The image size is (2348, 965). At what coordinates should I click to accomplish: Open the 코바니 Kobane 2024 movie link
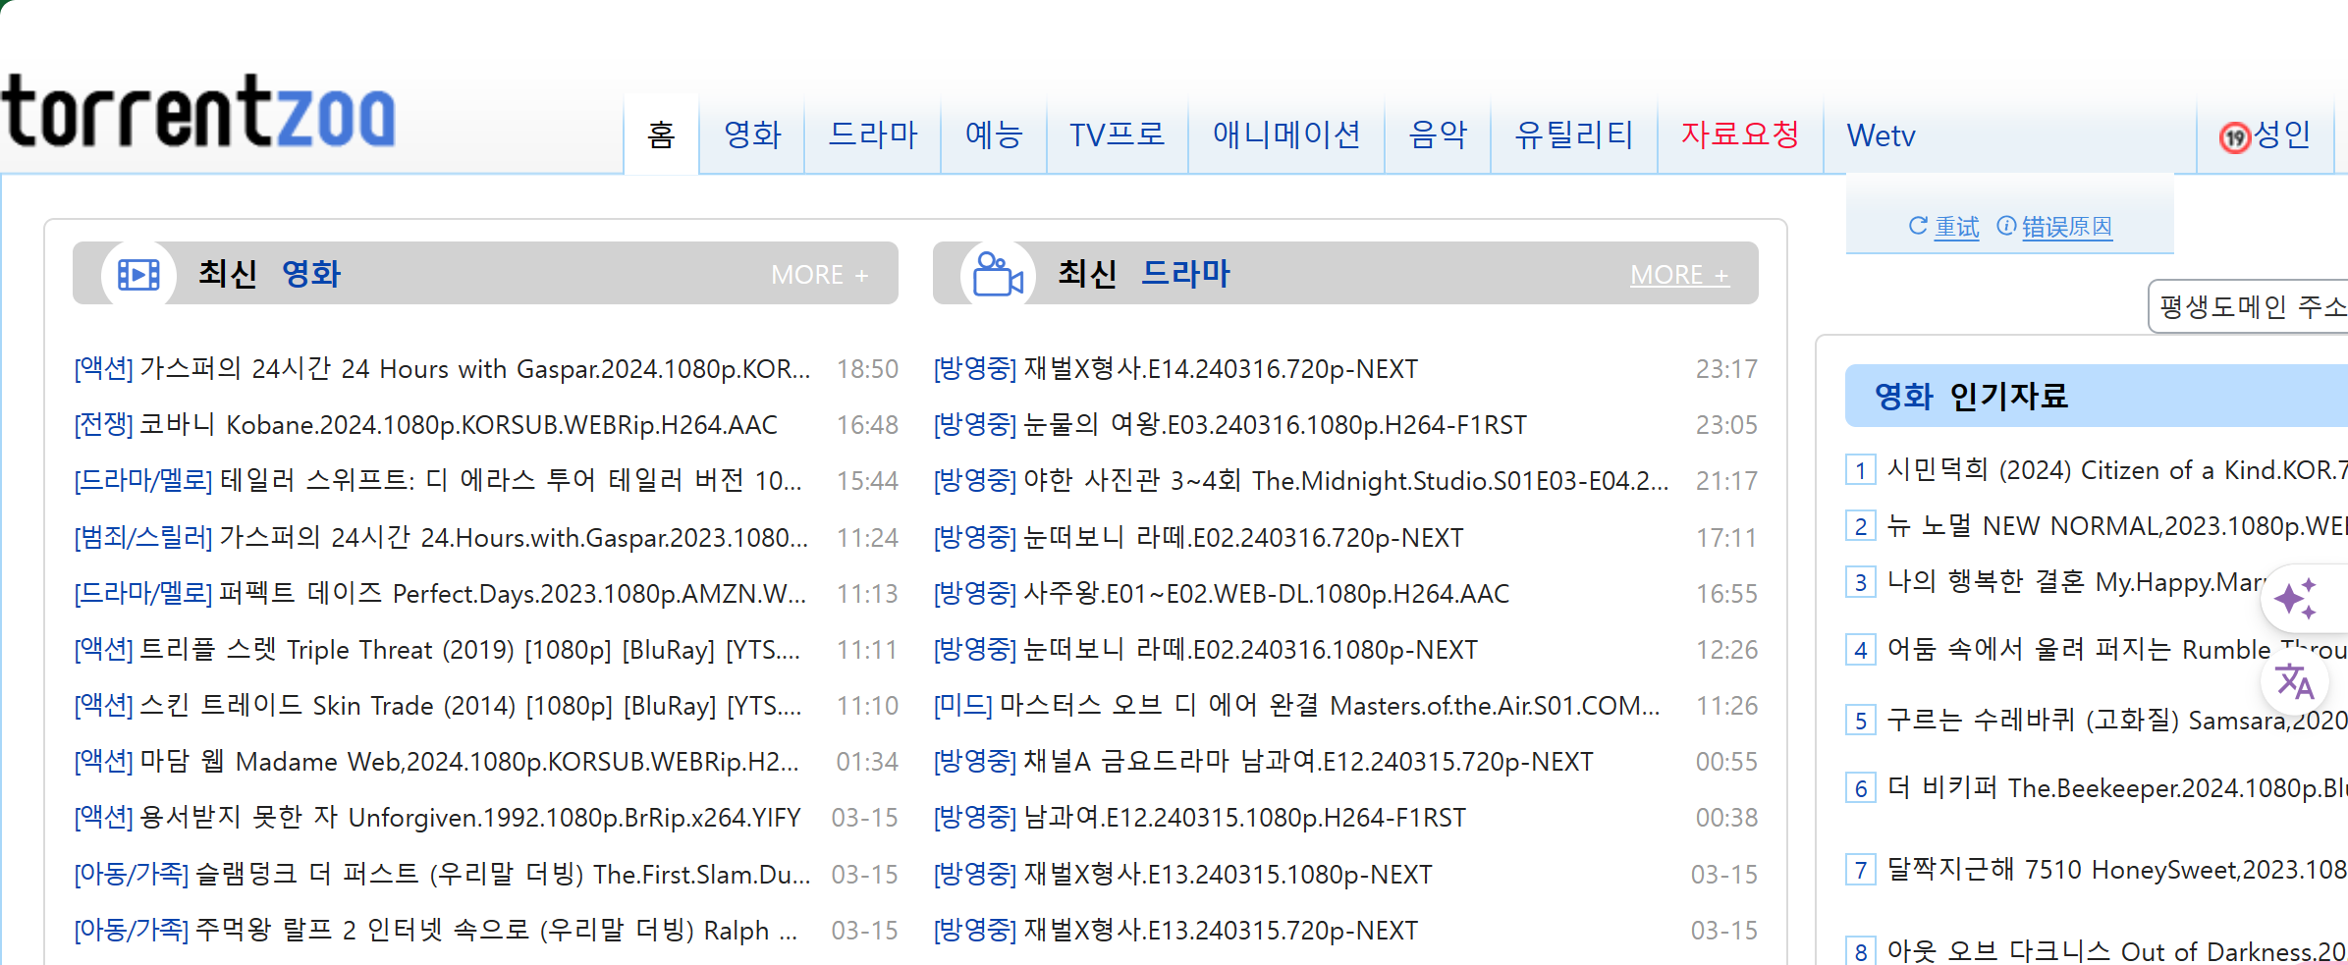458,425
